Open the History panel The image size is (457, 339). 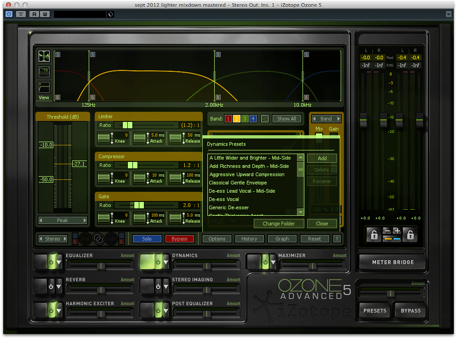pos(250,239)
